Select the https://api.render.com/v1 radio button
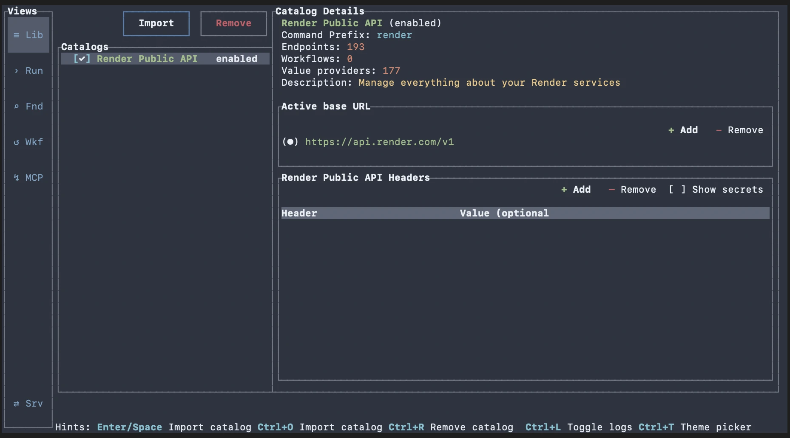Viewport: 790px width, 438px height. pyautogui.click(x=290, y=142)
